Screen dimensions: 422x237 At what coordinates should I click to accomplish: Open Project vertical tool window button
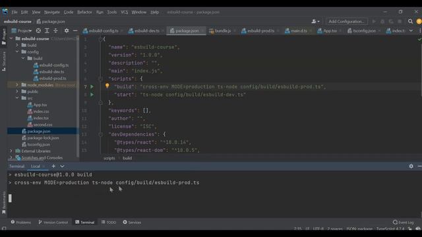pos(4,36)
